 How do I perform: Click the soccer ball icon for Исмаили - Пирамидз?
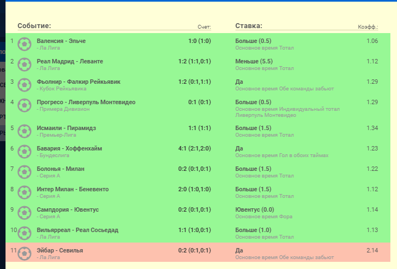[24, 131]
